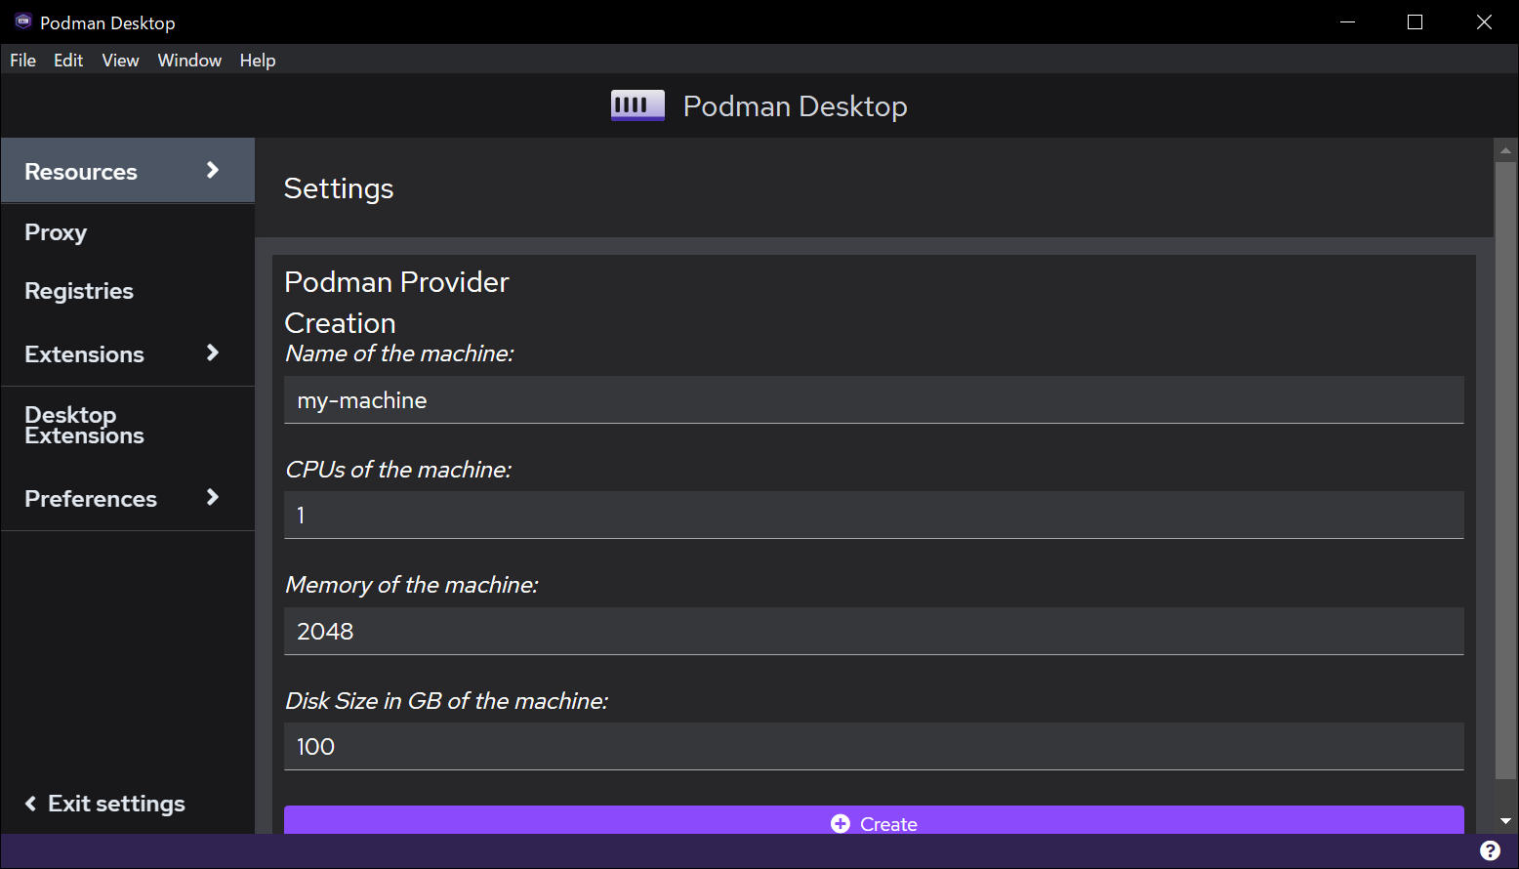1519x869 pixels.
Task: Select the Memory of the machine input
Action: click(873, 632)
